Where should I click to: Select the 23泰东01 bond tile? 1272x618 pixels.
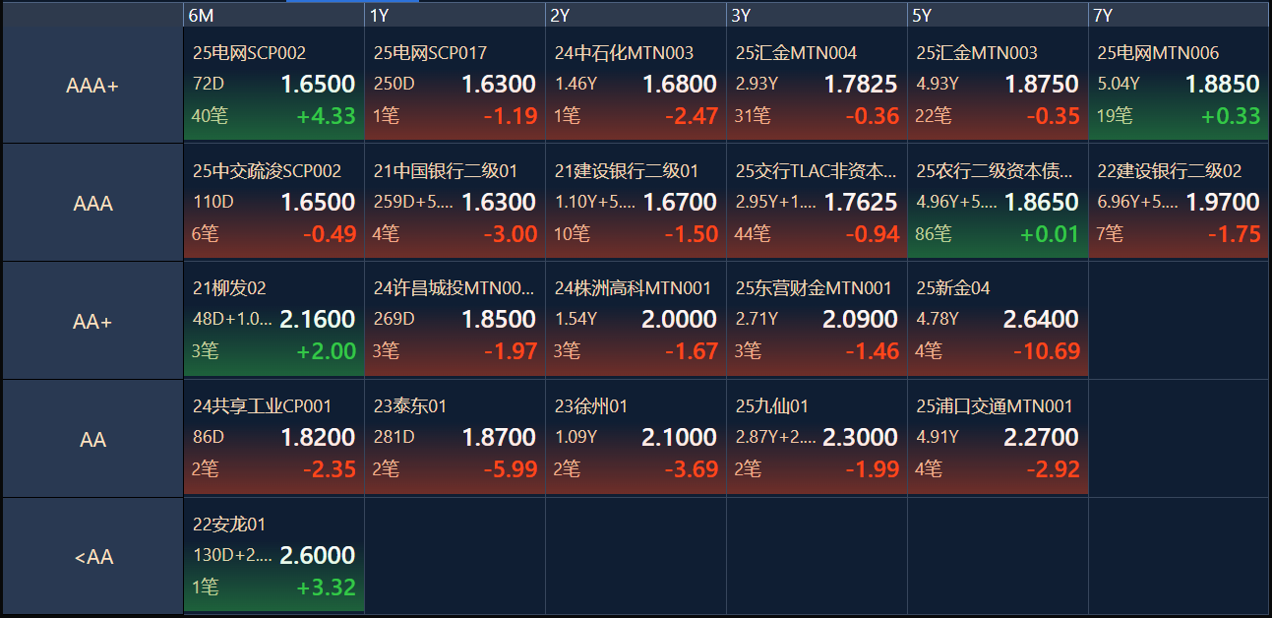pyautogui.click(x=455, y=437)
